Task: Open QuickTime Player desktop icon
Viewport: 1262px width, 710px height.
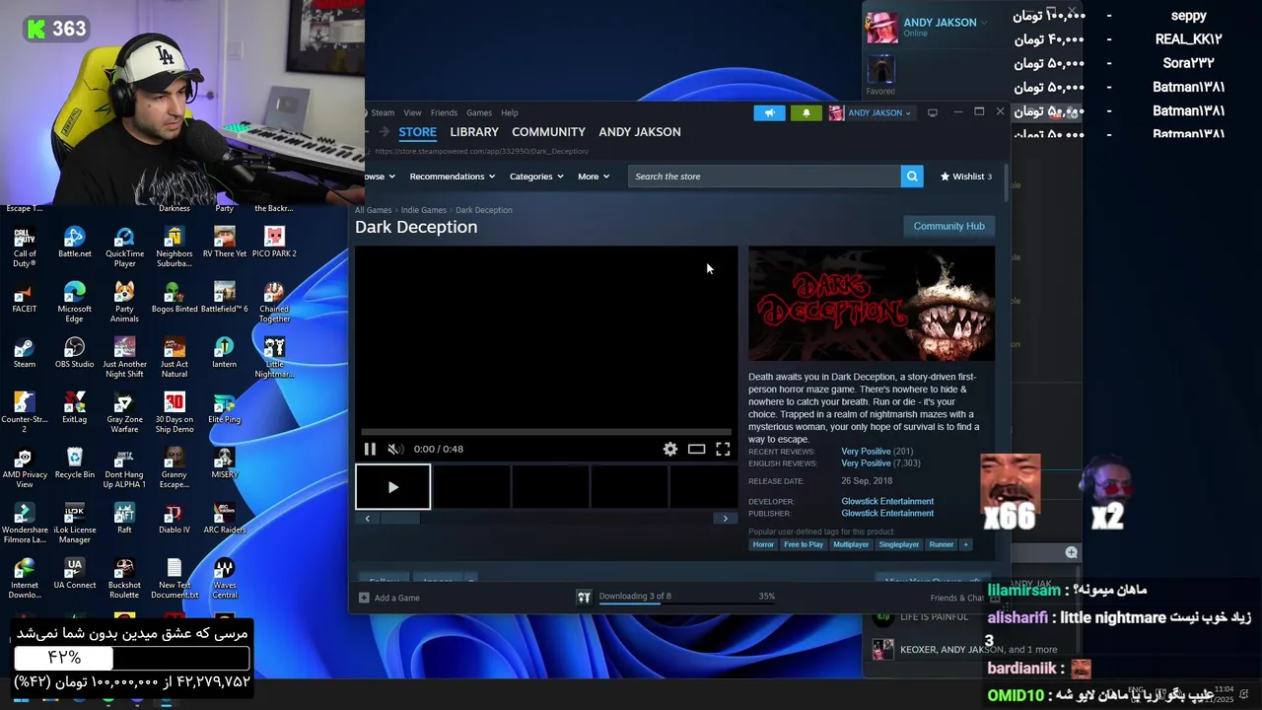Action: click(x=124, y=247)
